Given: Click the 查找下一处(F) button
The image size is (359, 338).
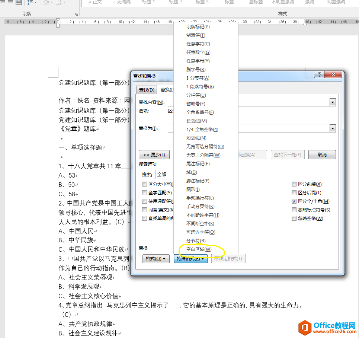Looking at the screenshot, I should 288,155.
